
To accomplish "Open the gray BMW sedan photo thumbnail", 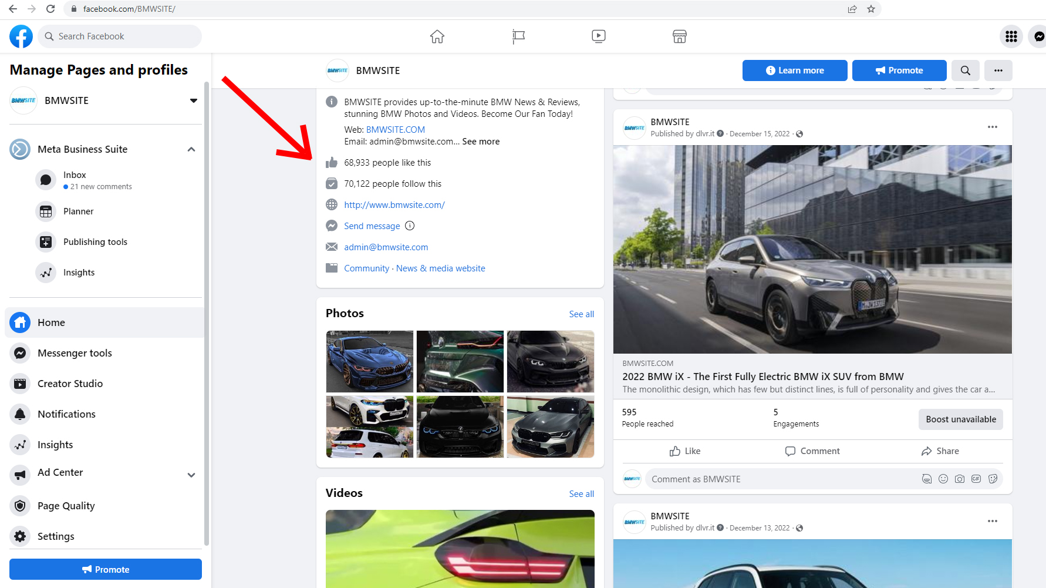I will coord(551,426).
